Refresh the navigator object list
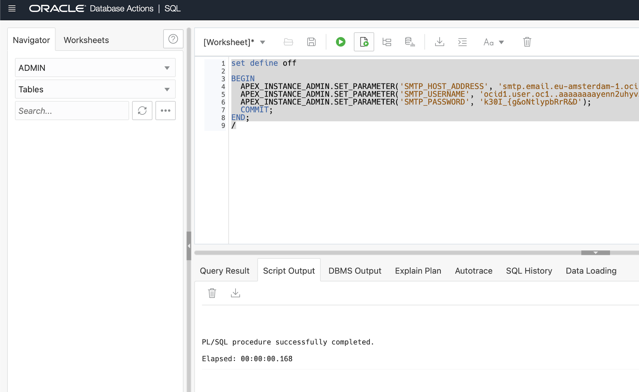Viewport: 639px width, 392px height. click(142, 110)
